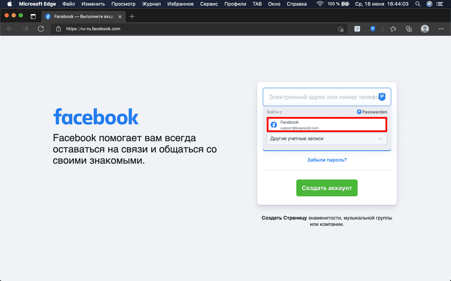Open the Favorites list icon
Screen dimensions: 451x281
(393, 29)
